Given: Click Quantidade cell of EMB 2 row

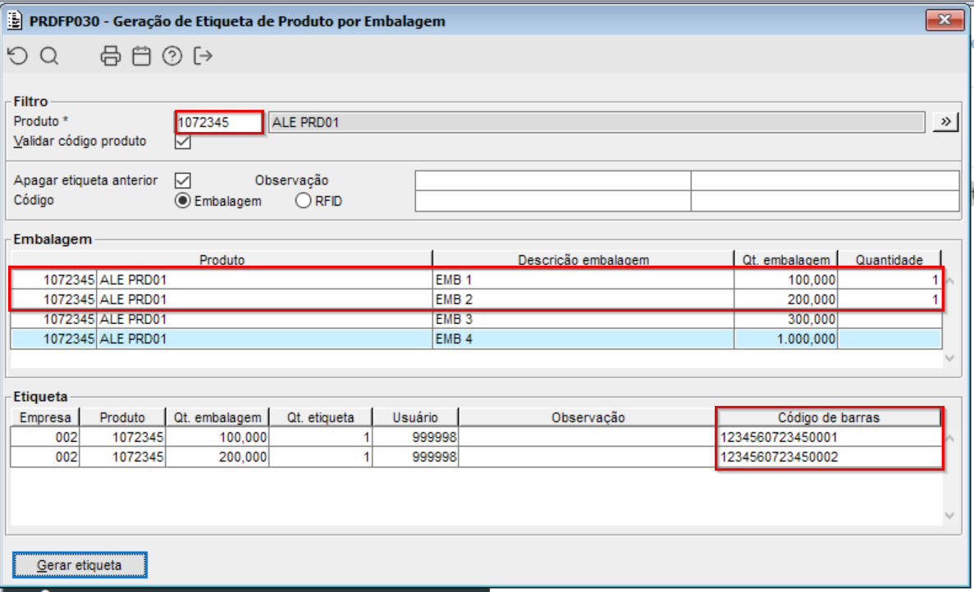Looking at the screenshot, I should [x=889, y=300].
